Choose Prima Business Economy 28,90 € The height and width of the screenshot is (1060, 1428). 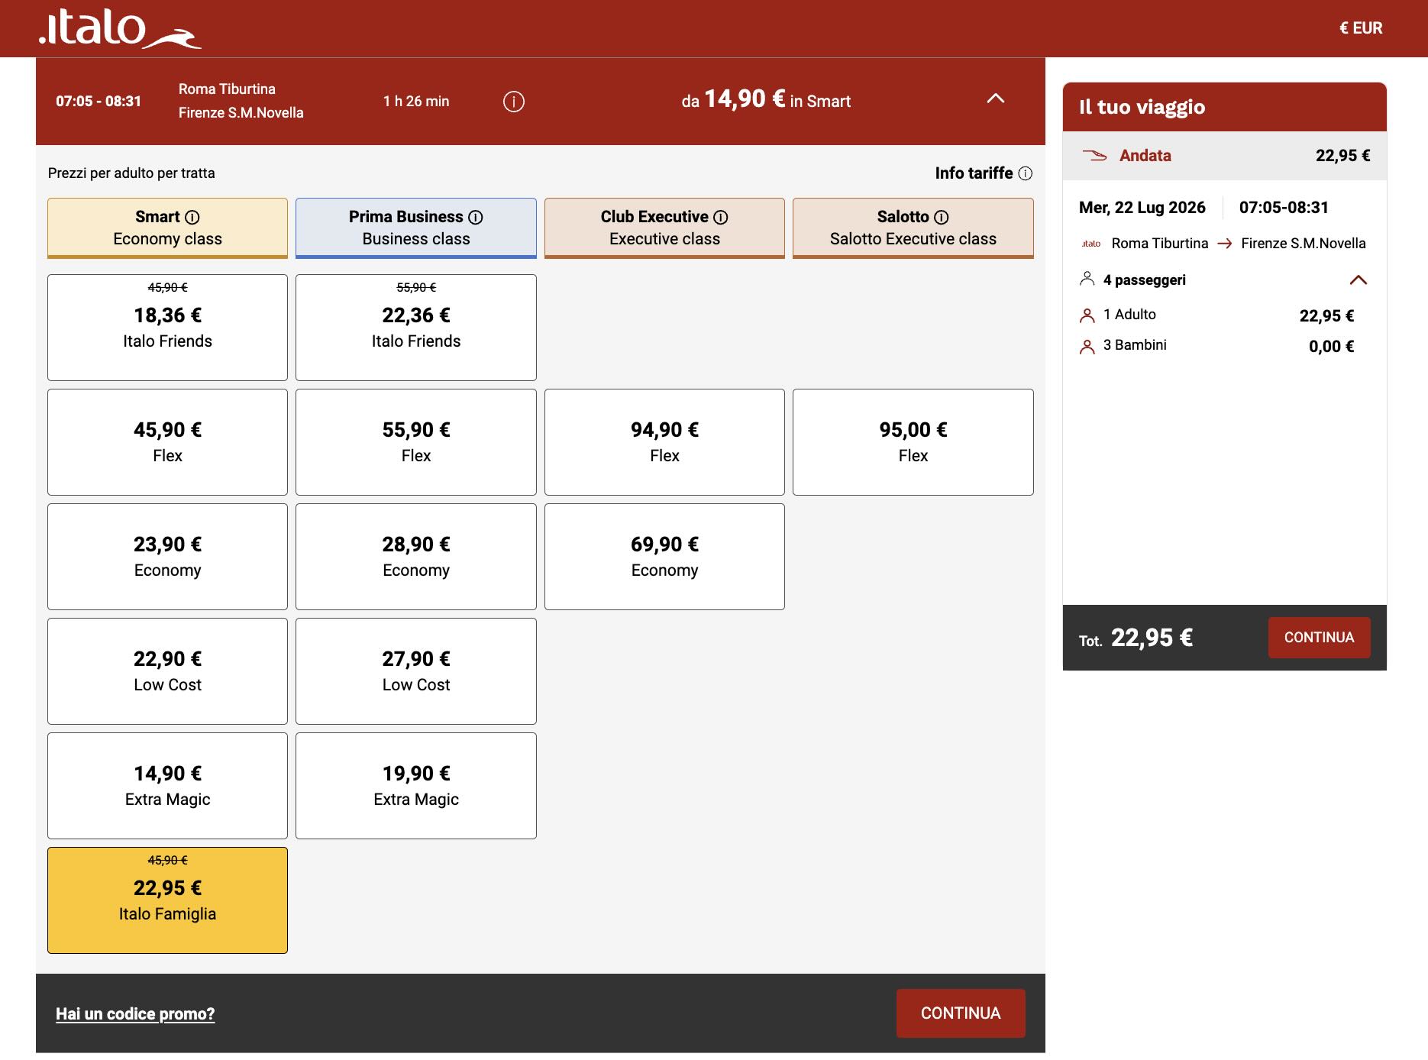coord(416,557)
